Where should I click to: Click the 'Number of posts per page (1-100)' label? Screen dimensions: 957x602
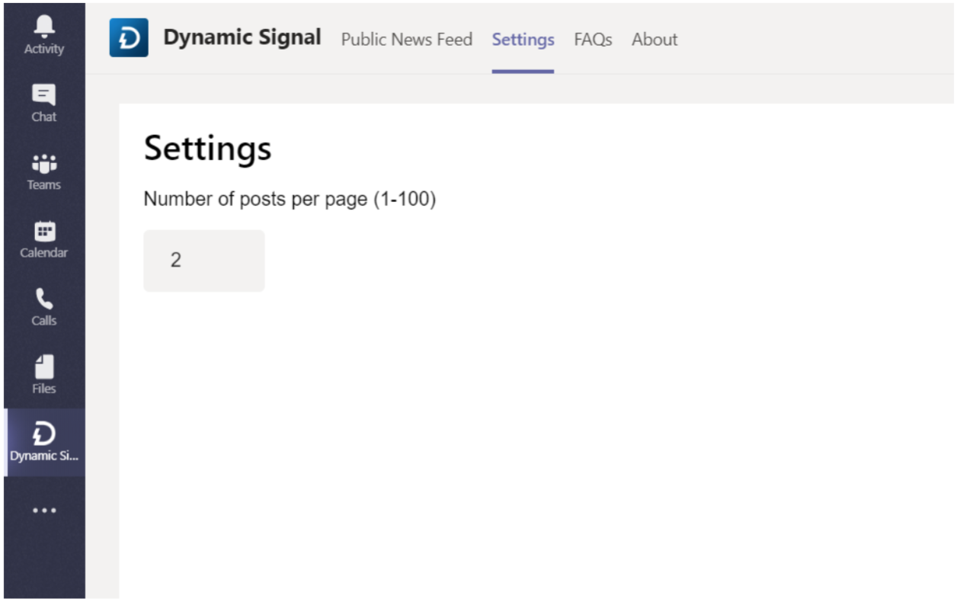(290, 200)
